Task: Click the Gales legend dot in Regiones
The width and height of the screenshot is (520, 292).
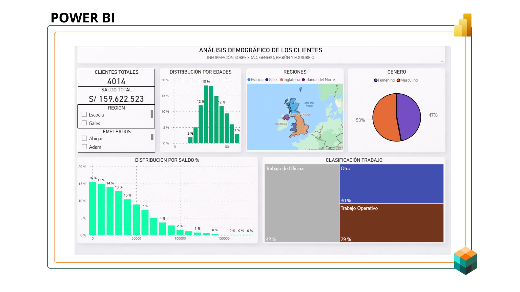Action: tap(267, 80)
